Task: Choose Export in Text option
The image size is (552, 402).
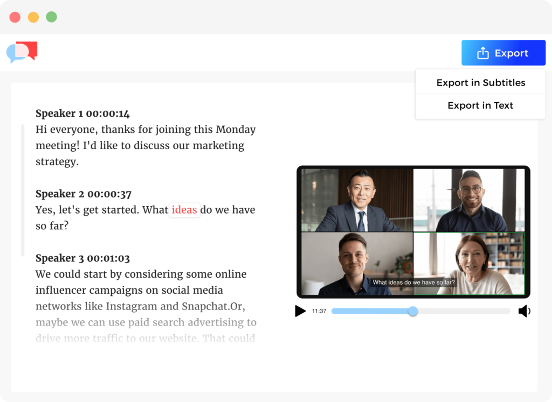Action: (x=480, y=105)
